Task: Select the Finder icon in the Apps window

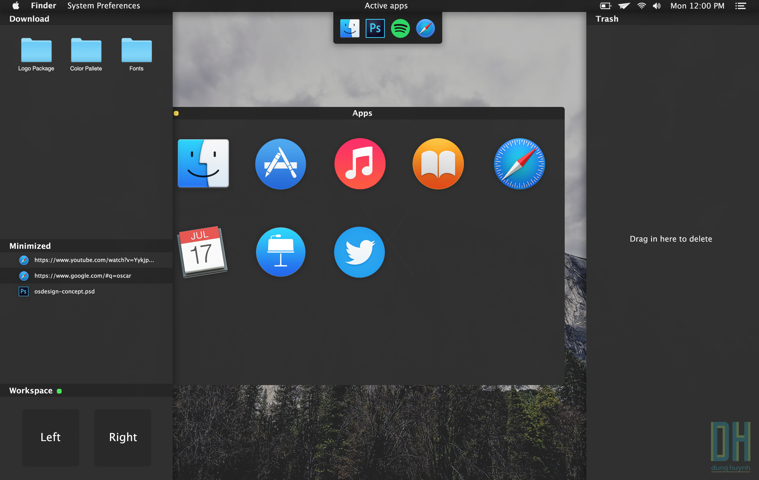Action: pyautogui.click(x=203, y=164)
